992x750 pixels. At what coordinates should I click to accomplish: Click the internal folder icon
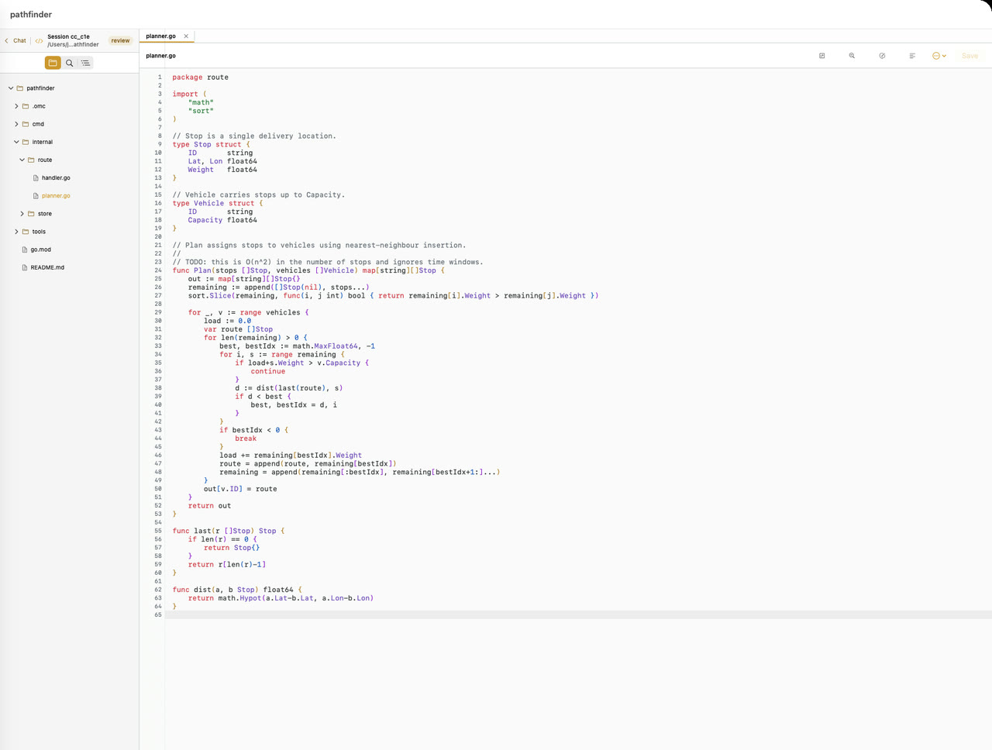(26, 142)
